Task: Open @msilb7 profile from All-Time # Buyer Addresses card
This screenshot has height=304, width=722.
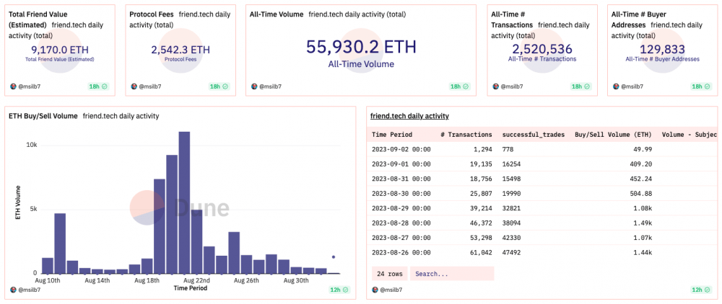Action: click(632, 86)
